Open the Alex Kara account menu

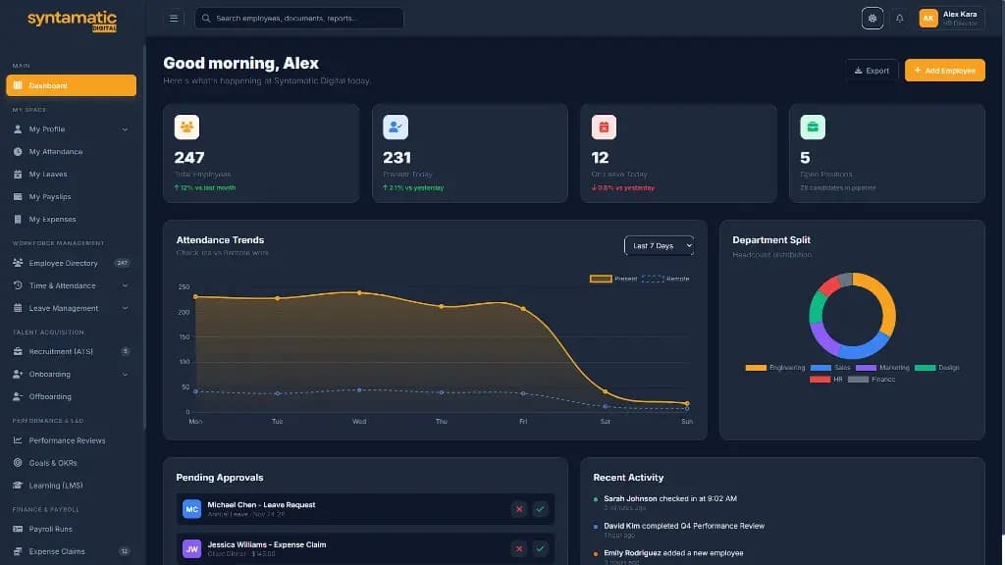tap(952, 19)
